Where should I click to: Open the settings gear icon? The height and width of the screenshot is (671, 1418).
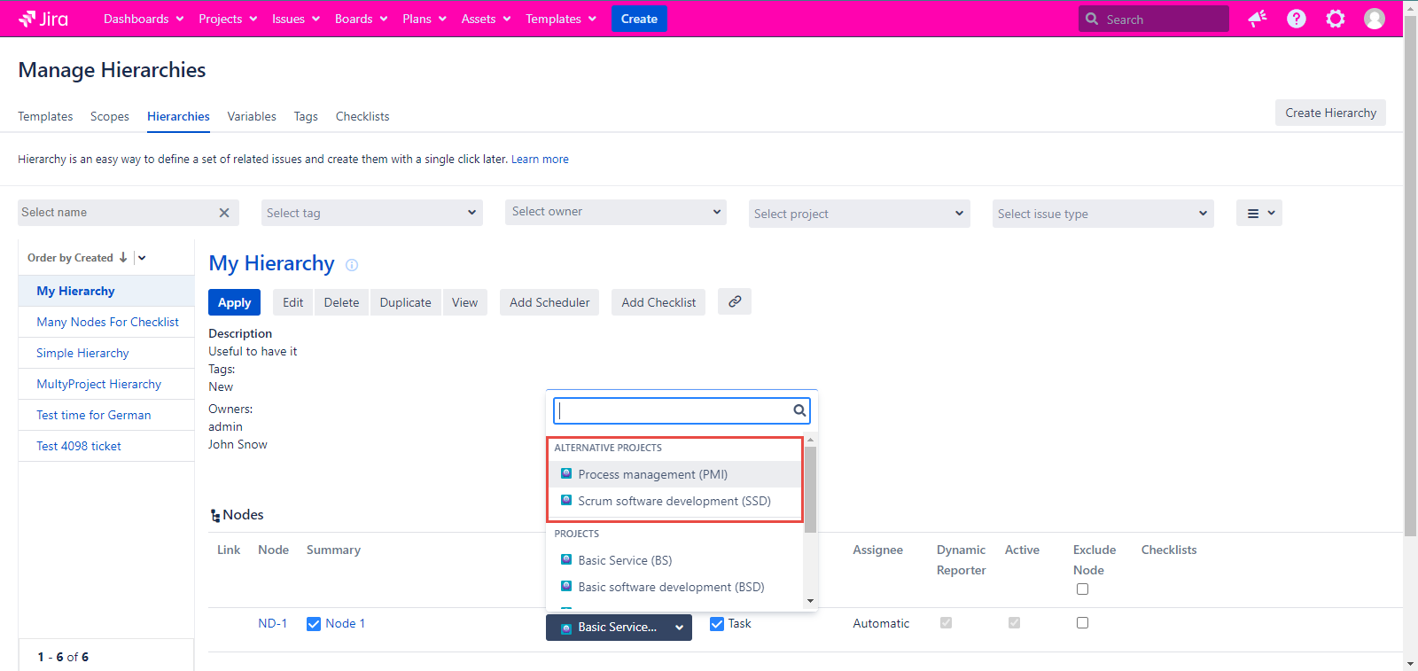[x=1335, y=19]
